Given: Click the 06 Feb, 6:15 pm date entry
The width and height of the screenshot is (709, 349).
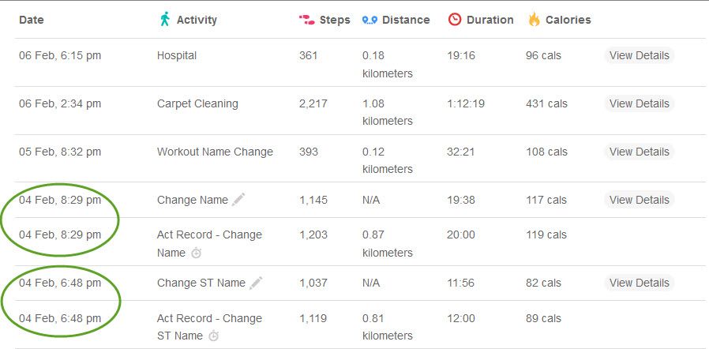Looking at the screenshot, I should coord(60,55).
